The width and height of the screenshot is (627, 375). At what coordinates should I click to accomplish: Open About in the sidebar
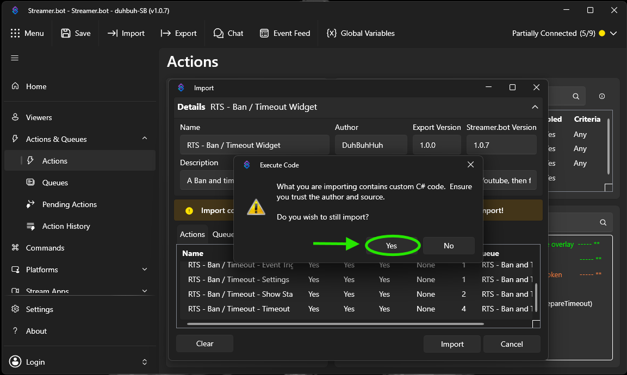[x=80, y=331]
